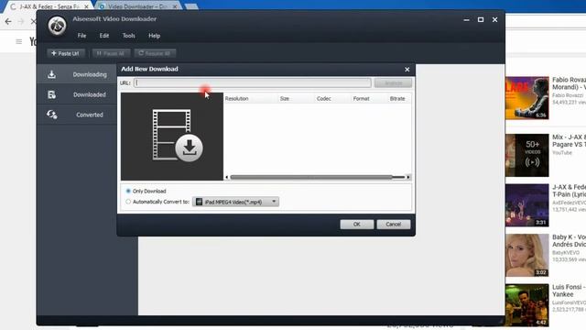
Task: Open the Edit menu
Action: pyautogui.click(x=103, y=36)
